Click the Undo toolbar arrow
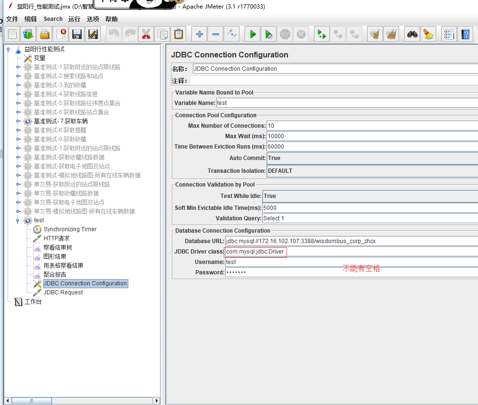The image size is (478, 405). (x=114, y=34)
